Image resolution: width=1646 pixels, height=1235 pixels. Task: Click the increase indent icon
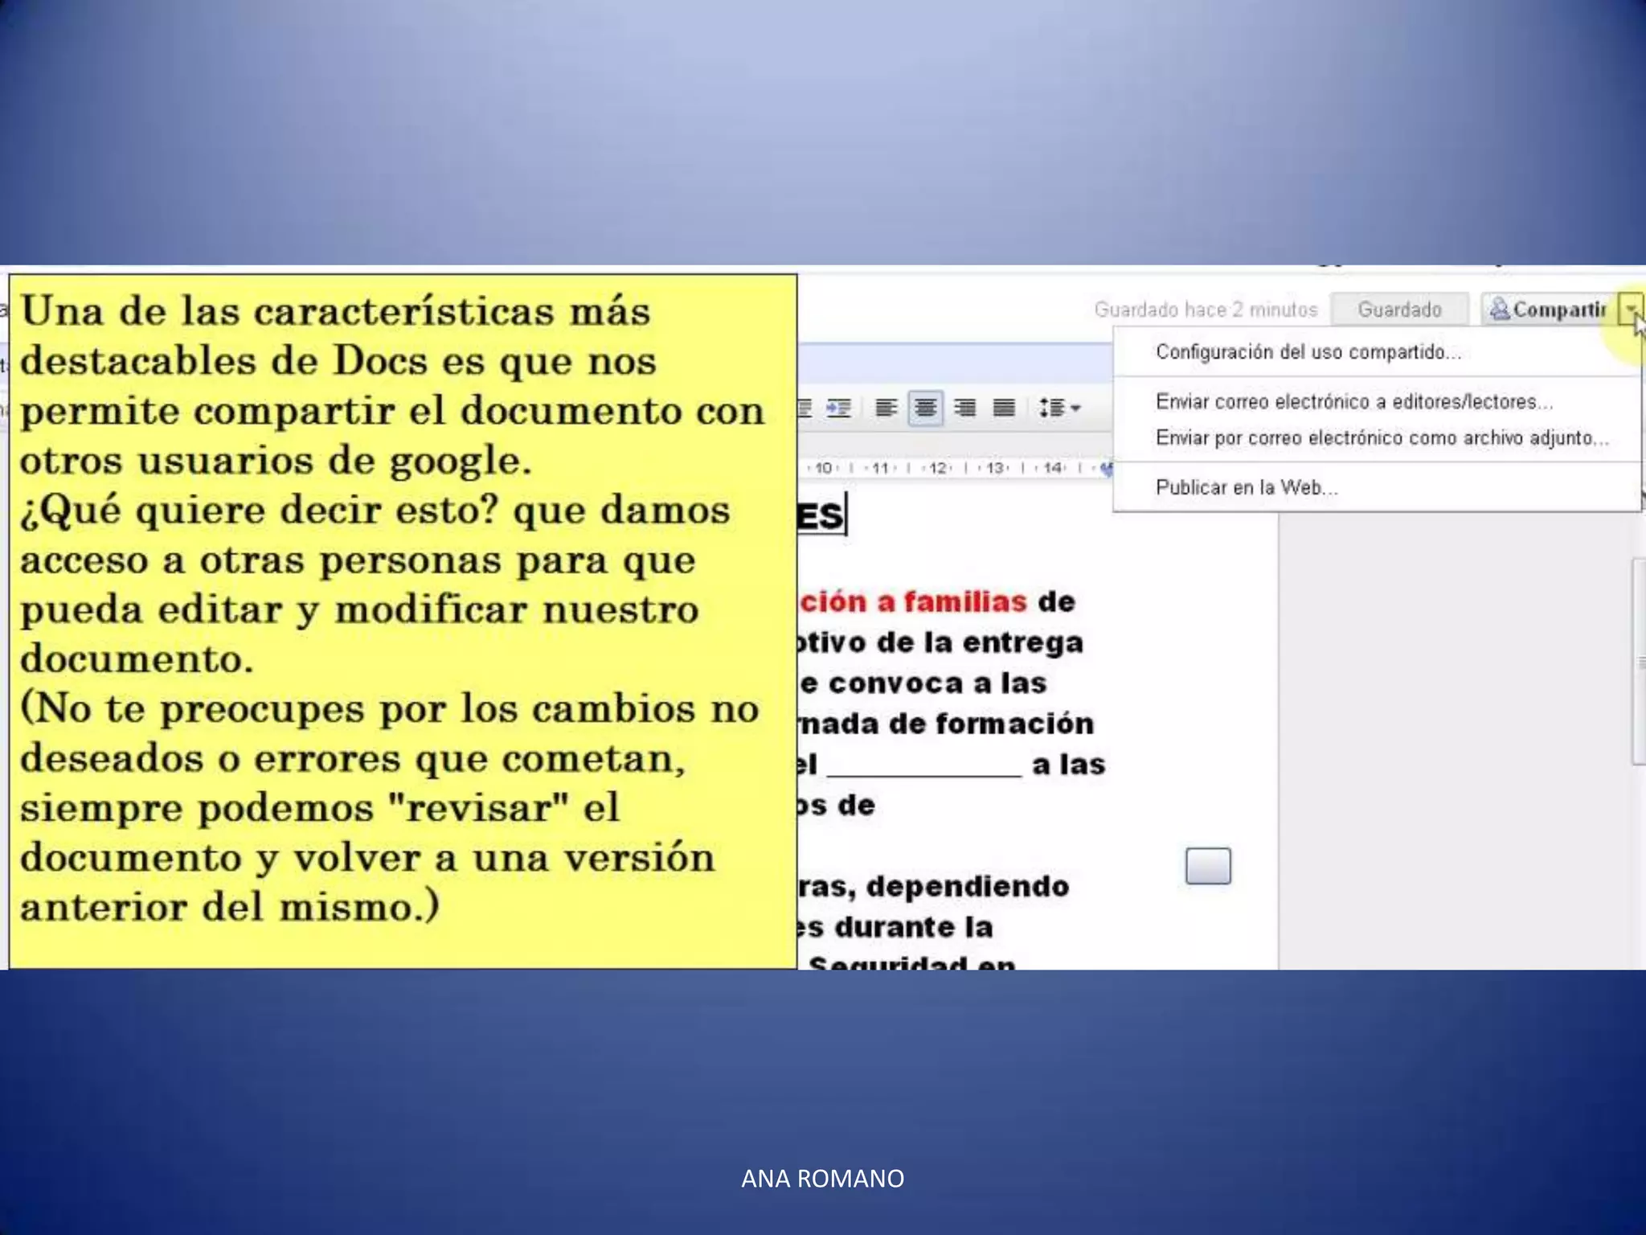(x=838, y=408)
